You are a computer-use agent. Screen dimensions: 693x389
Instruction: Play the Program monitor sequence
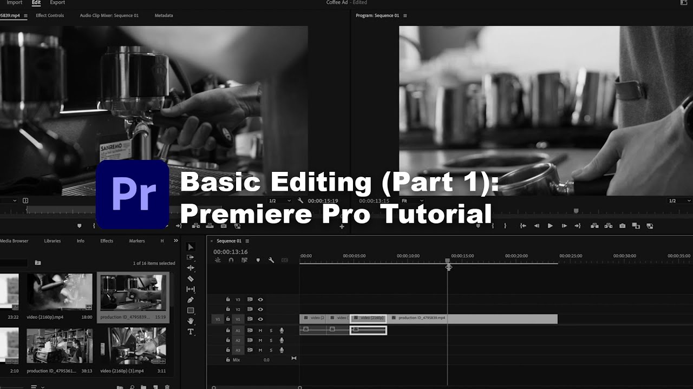[x=550, y=226]
